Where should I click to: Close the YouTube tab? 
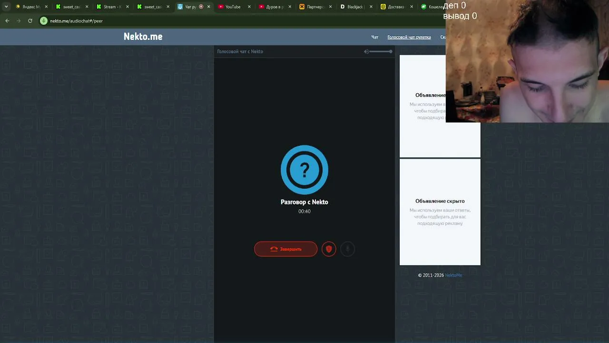[249, 7]
